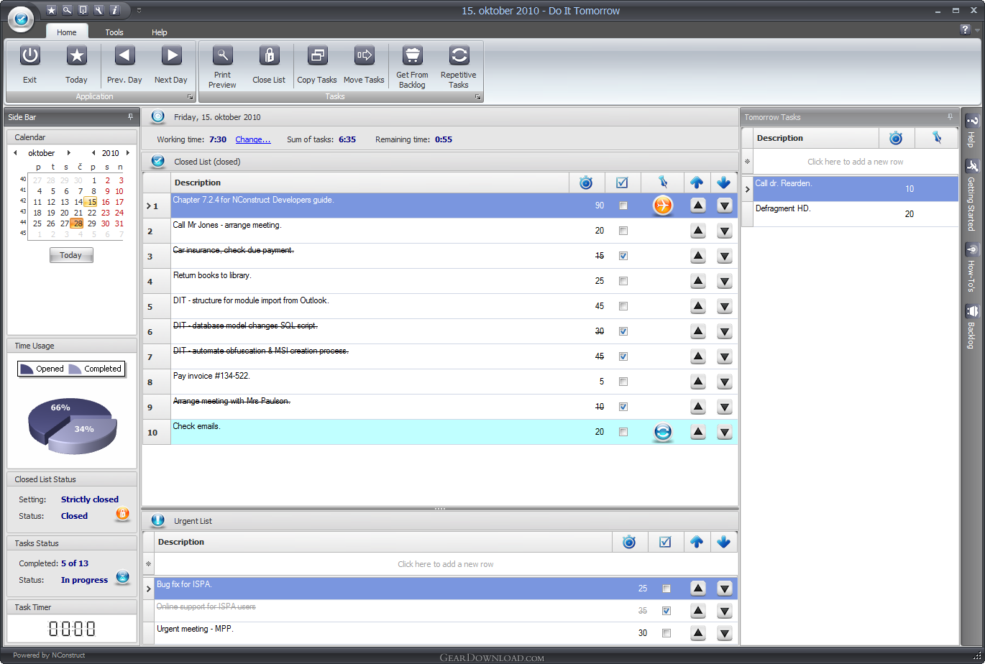Open Repetitive Tasks
Image resolution: width=985 pixels, height=664 pixels.
click(459, 56)
